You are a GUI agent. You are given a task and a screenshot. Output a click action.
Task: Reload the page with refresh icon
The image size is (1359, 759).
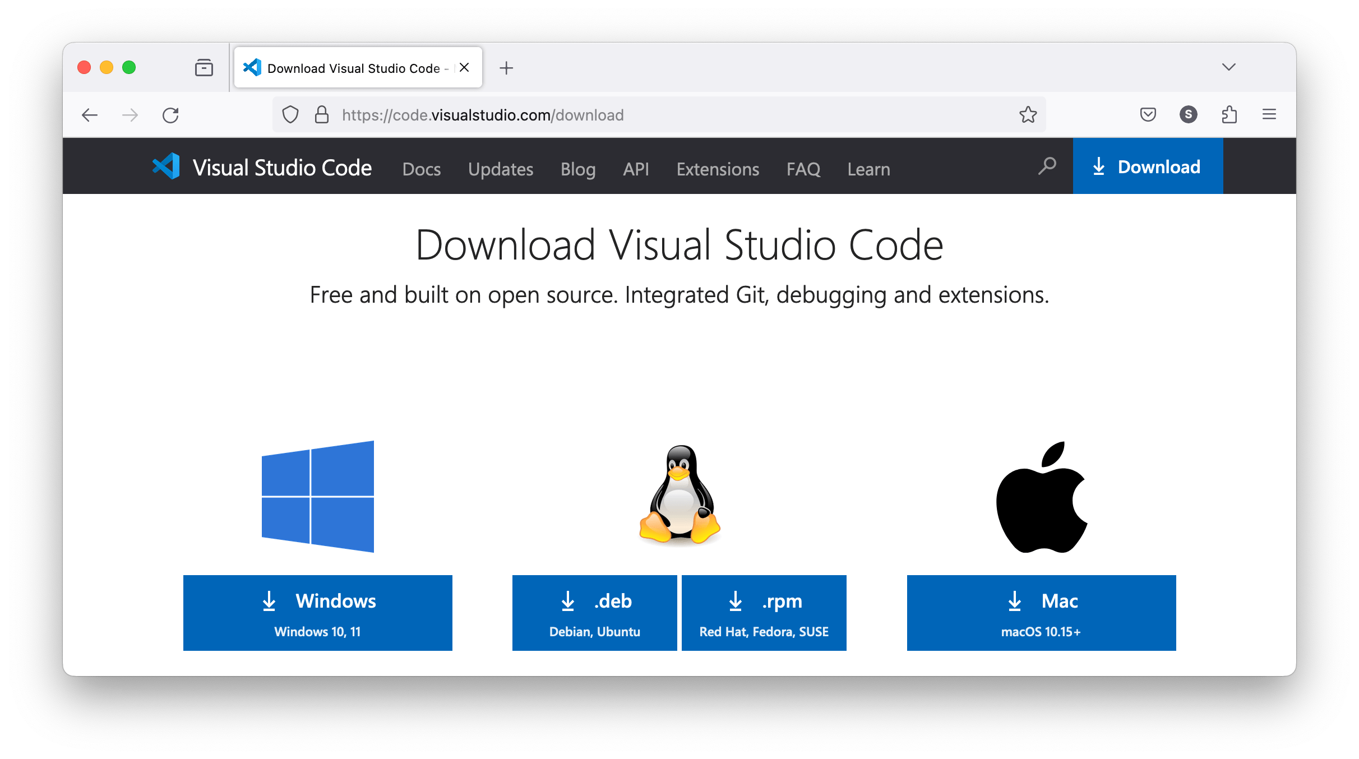point(170,115)
